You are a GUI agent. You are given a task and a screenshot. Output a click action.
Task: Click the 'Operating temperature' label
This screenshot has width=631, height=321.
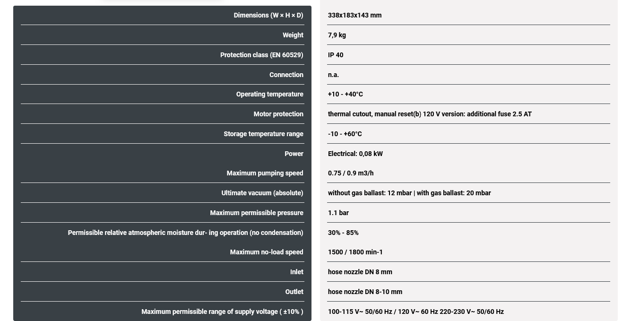(269, 94)
